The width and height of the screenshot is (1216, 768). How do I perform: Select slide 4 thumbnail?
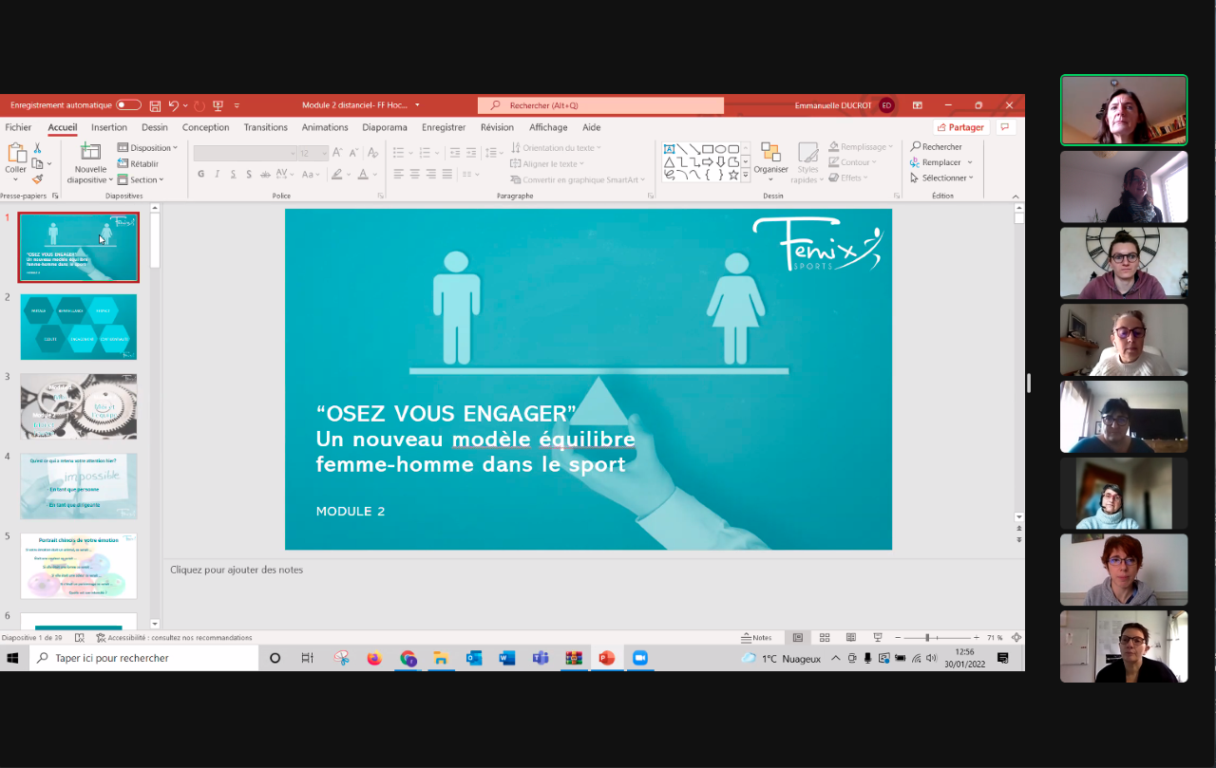[x=79, y=486]
